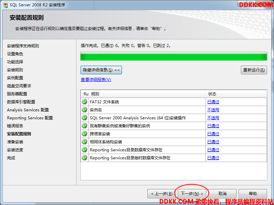Viewport: 274px width, 205px height.
Task: Click rule name 现有群集实例或准备好群集的实例
Action: [x=120, y=126]
